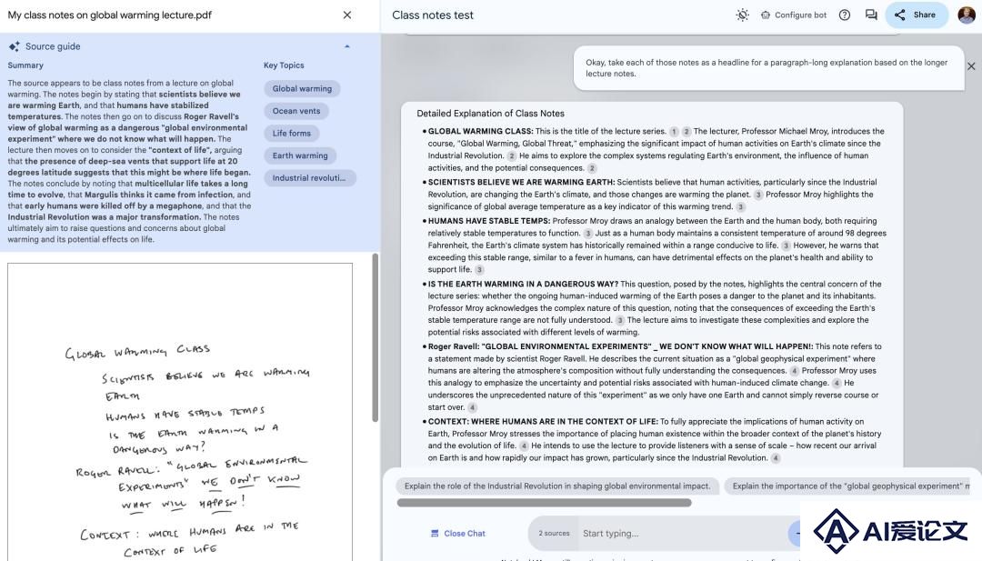Viewport: 982px width, 561px height.
Task: Click 'IS THE EARTH WARMING IN A DANGEROUS WAY?'
Action: click(x=523, y=285)
